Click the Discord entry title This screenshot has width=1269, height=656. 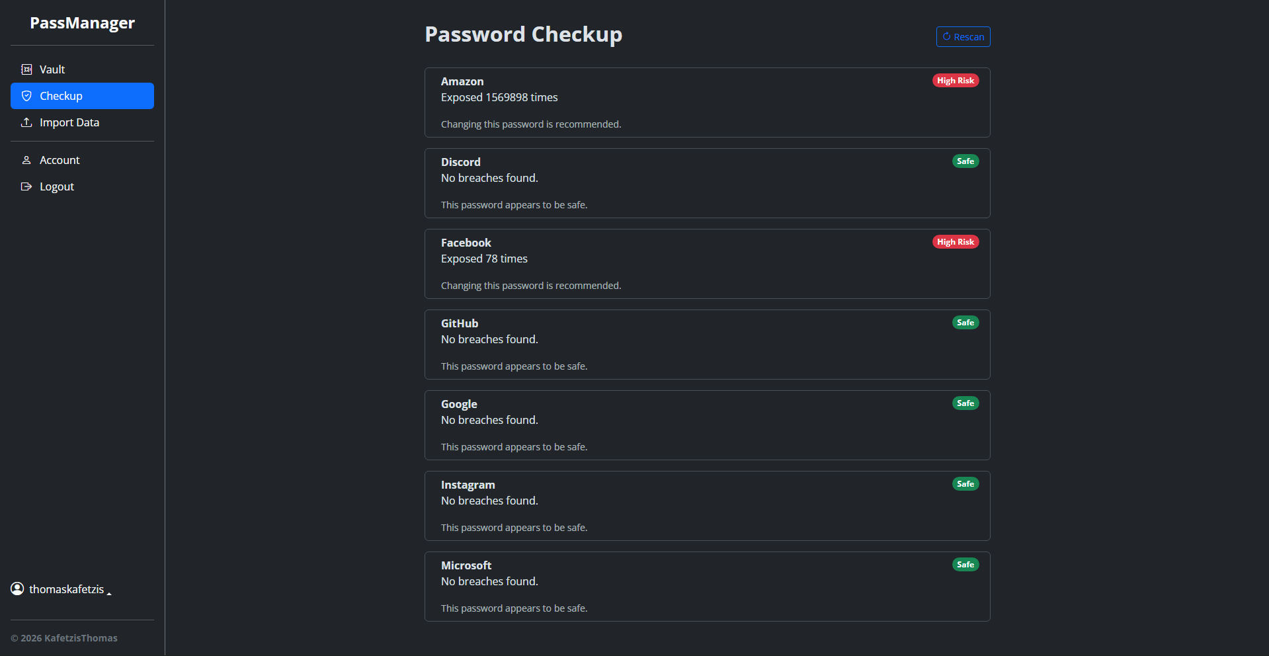(x=461, y=162)
